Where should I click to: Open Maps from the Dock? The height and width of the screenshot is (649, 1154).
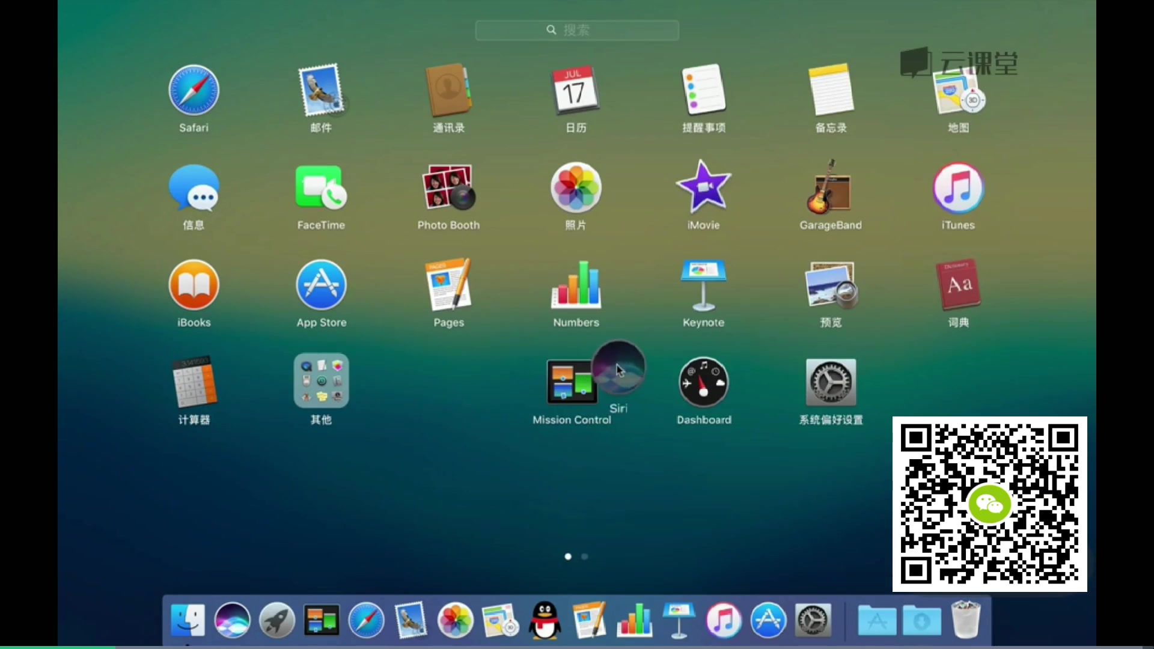tap(500, 620)
